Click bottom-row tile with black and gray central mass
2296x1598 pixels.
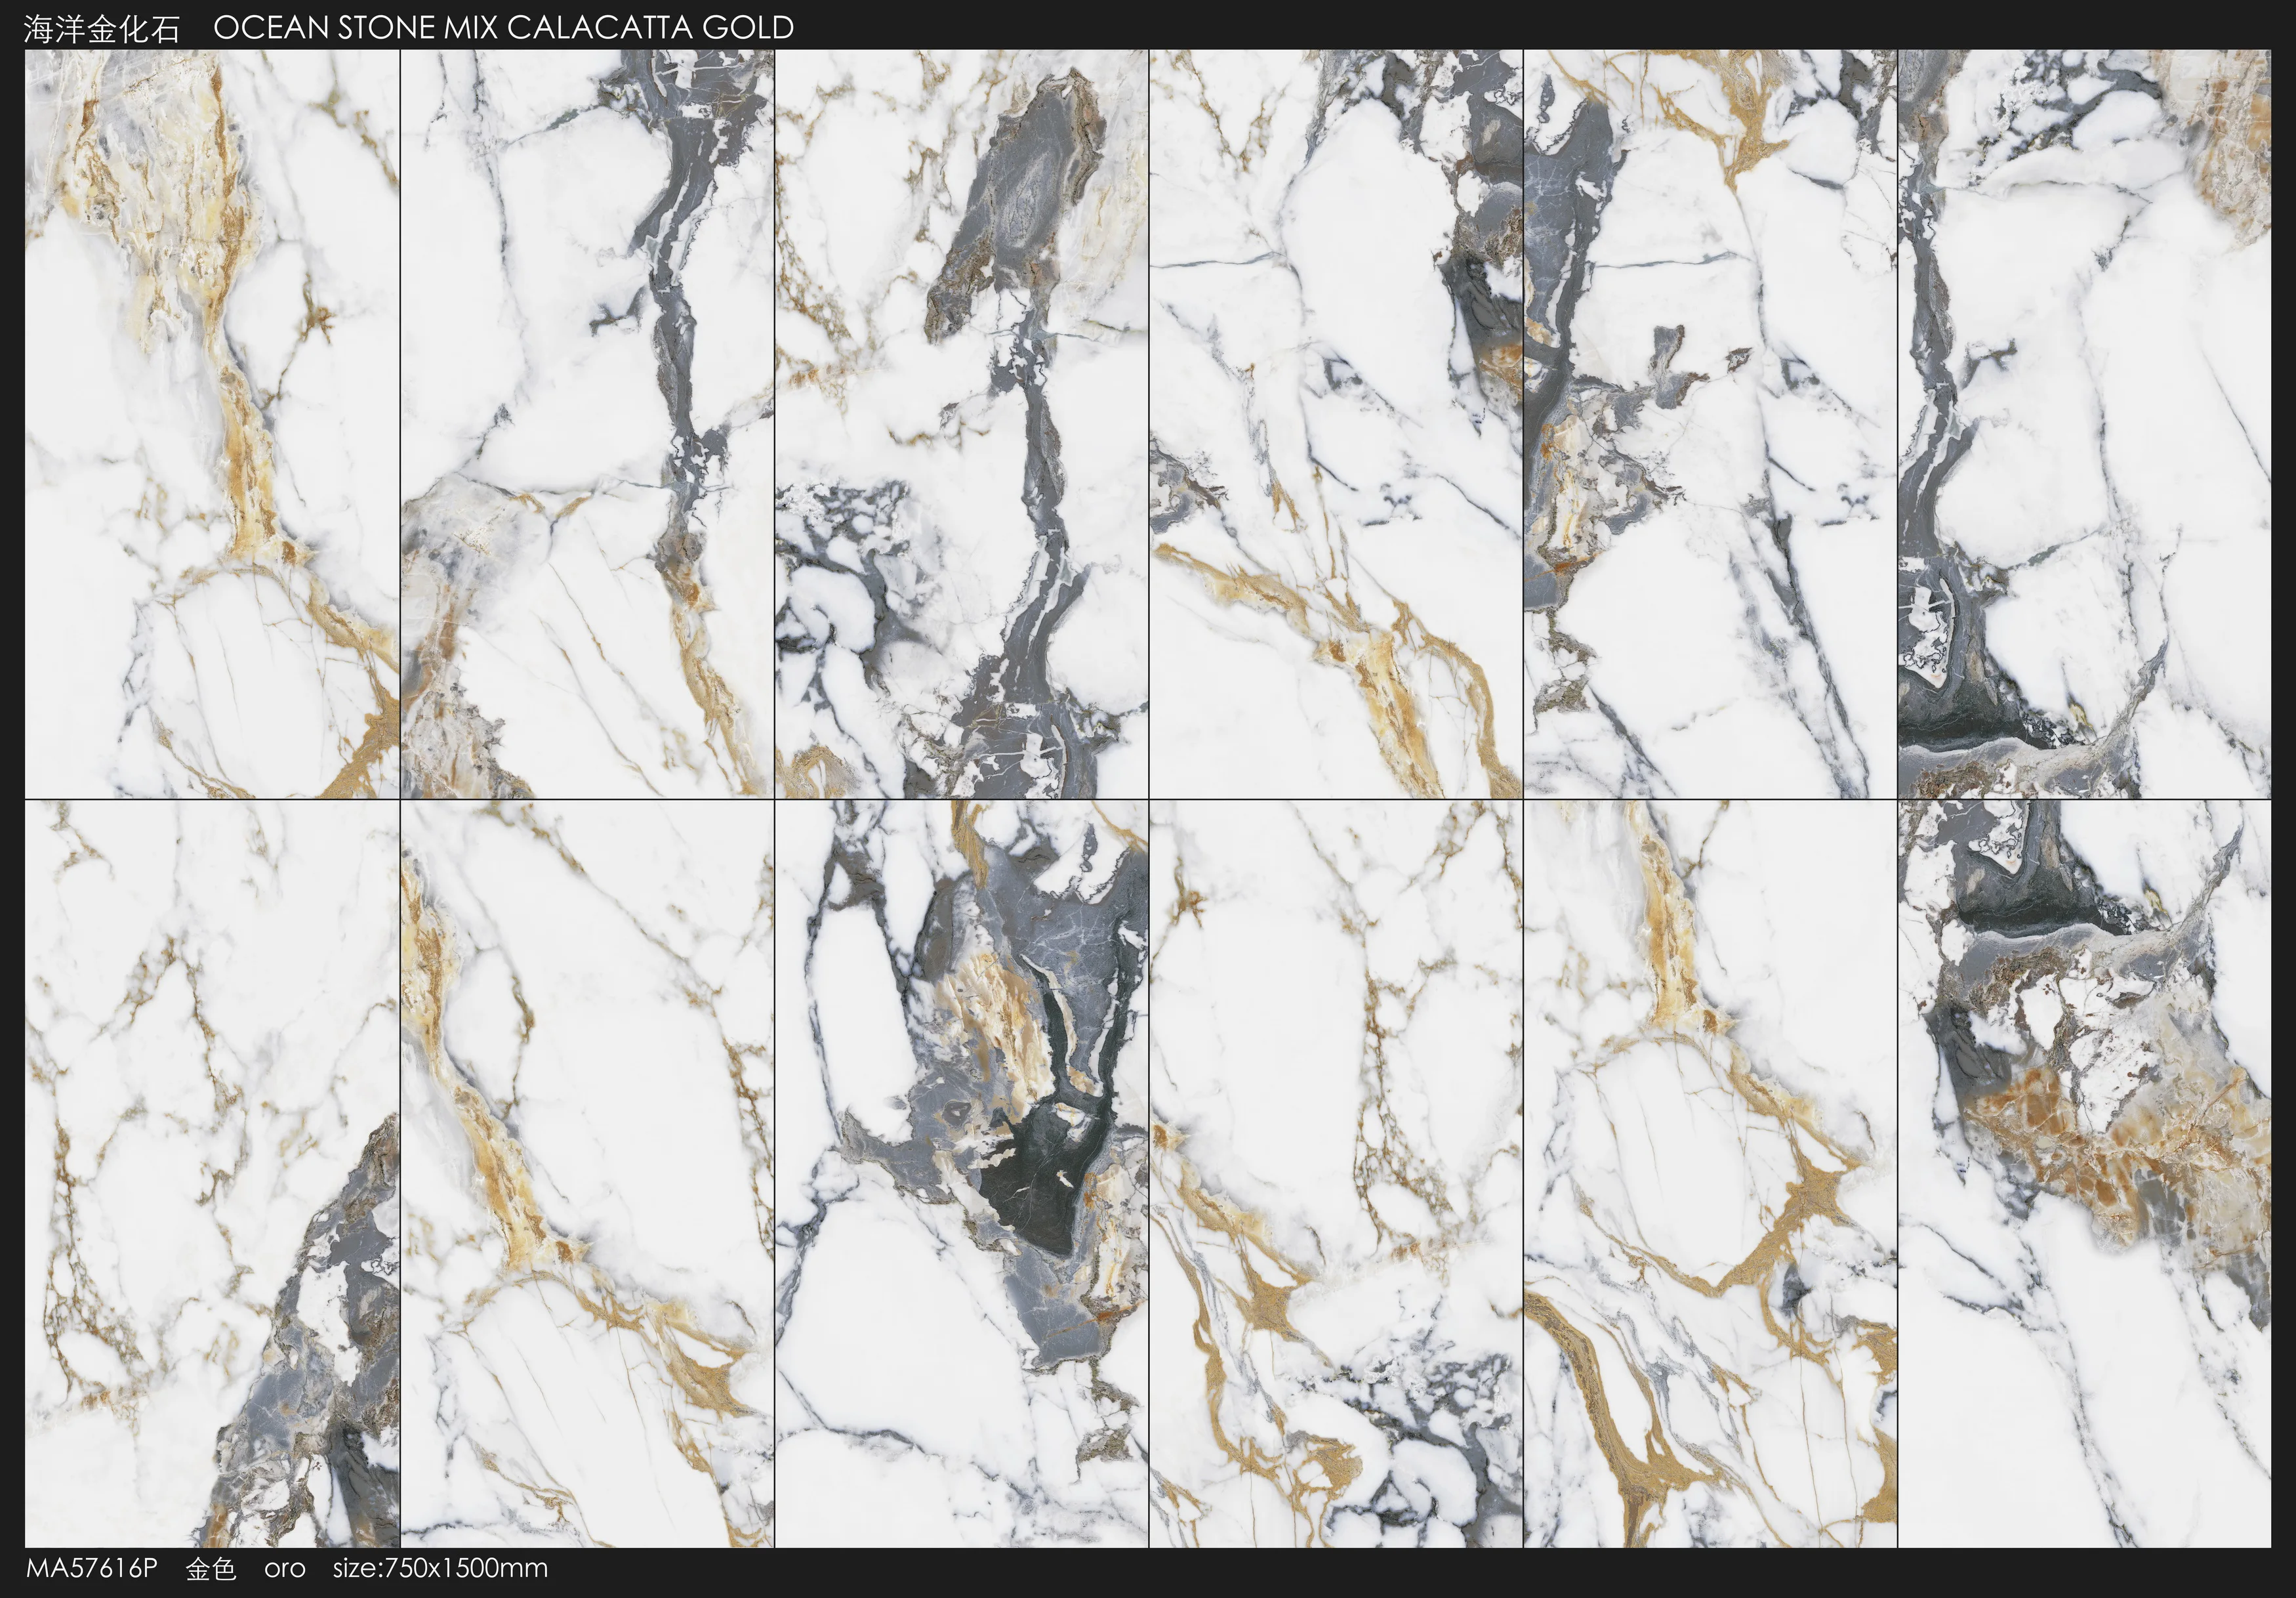961,1173
